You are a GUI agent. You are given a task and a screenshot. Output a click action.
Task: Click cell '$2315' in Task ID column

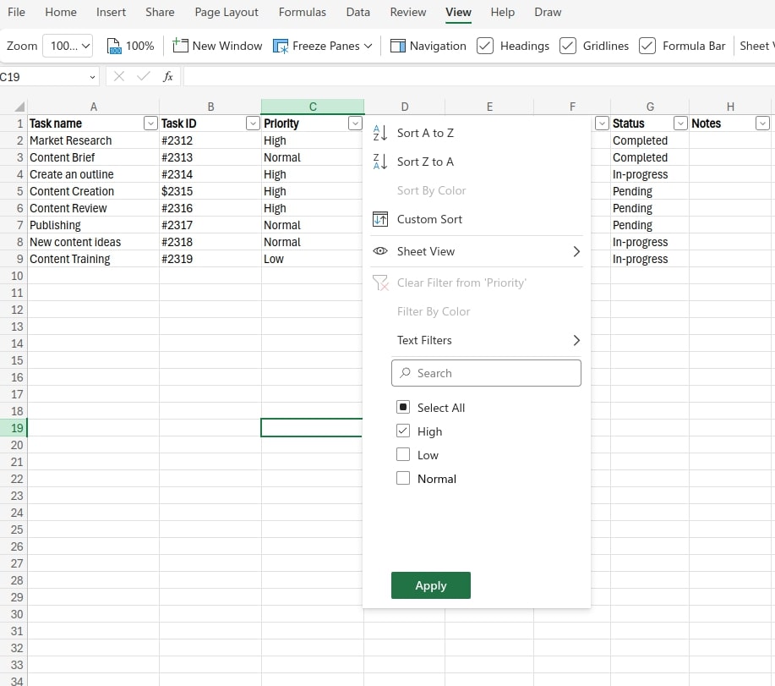click(210, 191)
